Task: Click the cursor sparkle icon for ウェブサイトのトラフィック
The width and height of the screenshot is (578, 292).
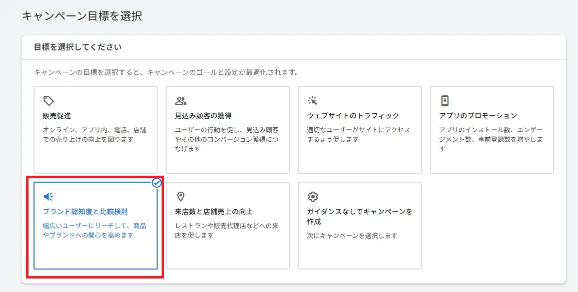Action: (x=313, y=100)
